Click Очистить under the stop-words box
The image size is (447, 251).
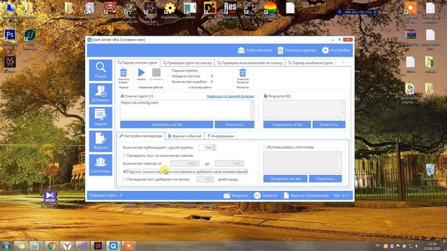click(325, 178)
